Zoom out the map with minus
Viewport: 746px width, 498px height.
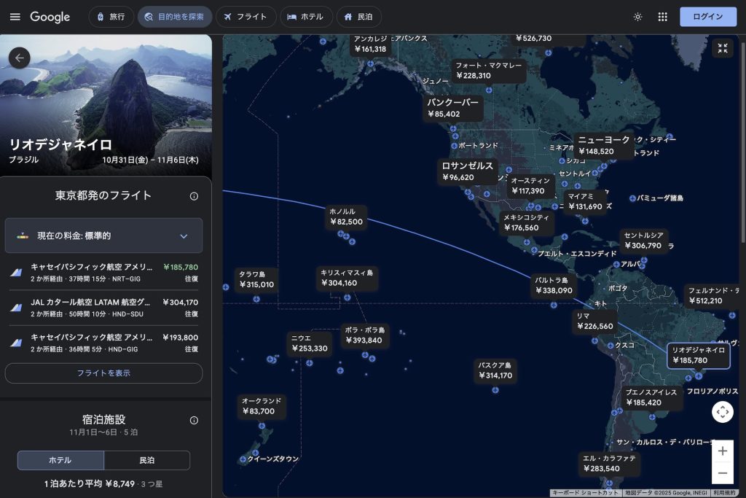pos(722,472)
